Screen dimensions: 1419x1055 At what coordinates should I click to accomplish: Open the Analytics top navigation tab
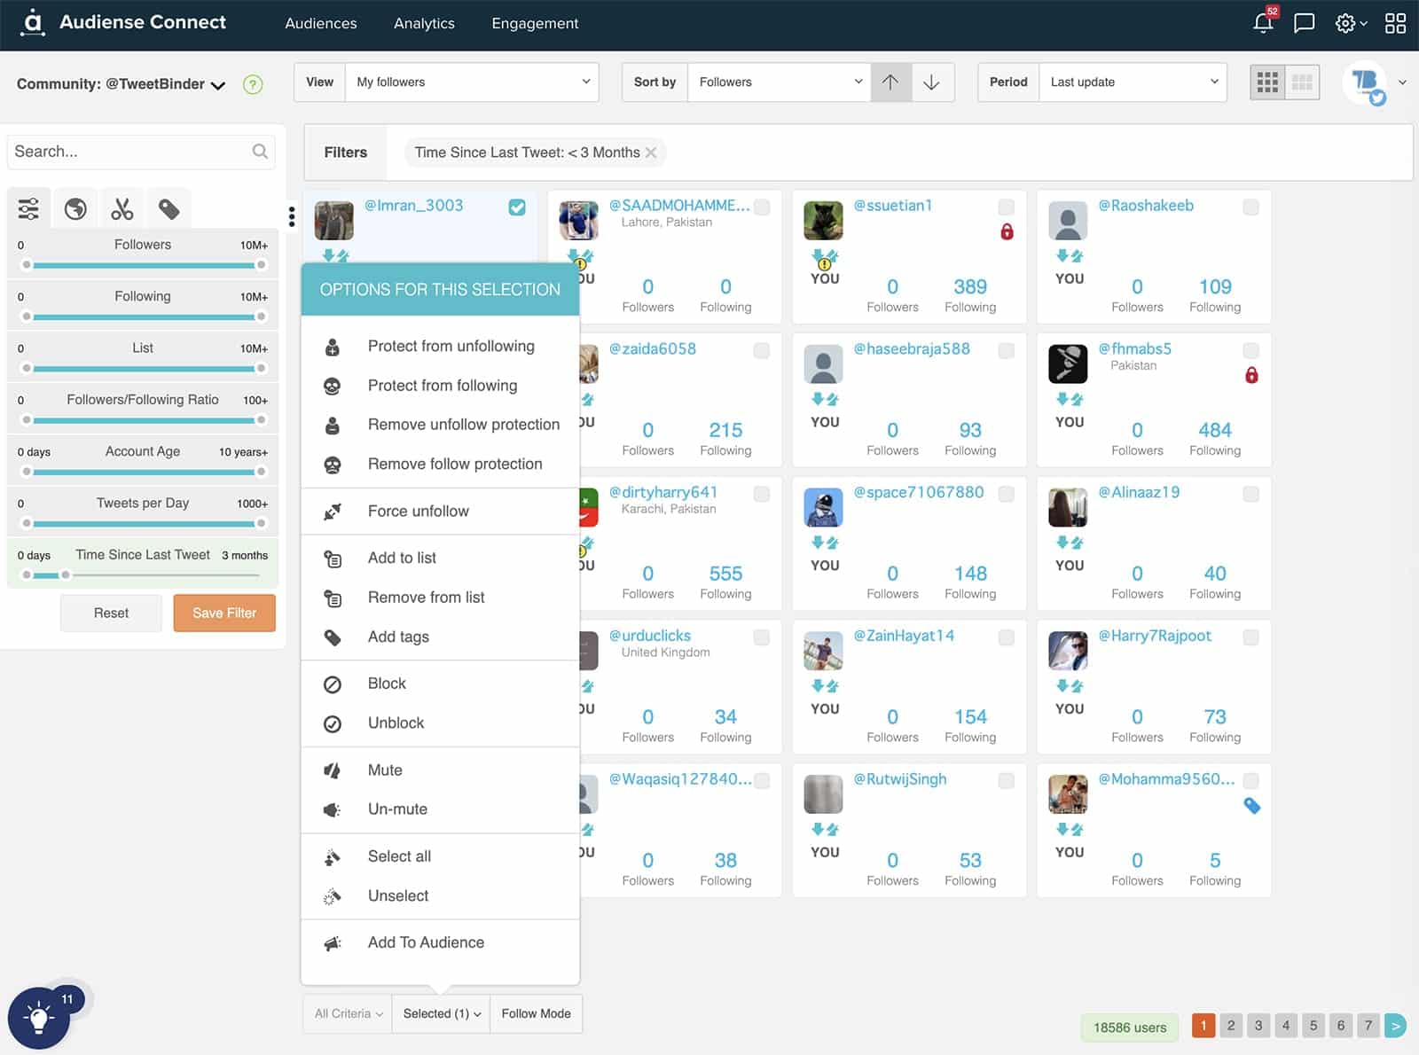coord(424,24)
